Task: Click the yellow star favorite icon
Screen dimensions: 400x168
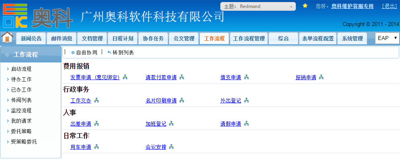Action: [305, 6]
